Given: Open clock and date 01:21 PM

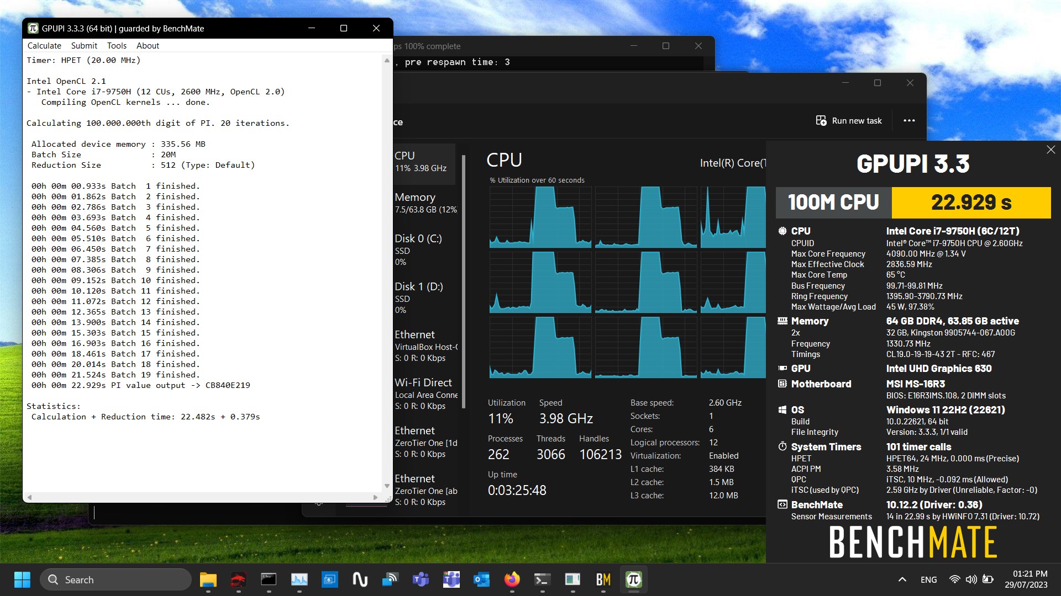Looking at the screenshot, I should [1026, 579].
